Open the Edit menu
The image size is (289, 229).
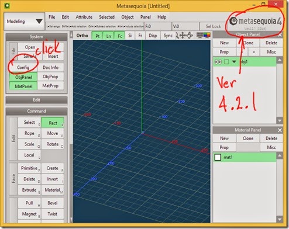pyautogui.click(x=65, y=17)
